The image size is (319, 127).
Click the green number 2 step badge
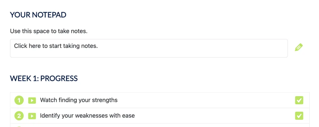pyautogui.click(x=19, y=116)
